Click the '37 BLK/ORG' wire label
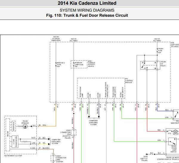This screenshot has width=179, height=163. (44, 148)
